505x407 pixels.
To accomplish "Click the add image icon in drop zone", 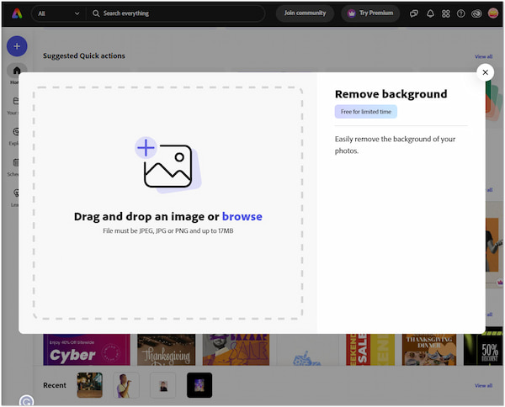I will coord(167,166).
